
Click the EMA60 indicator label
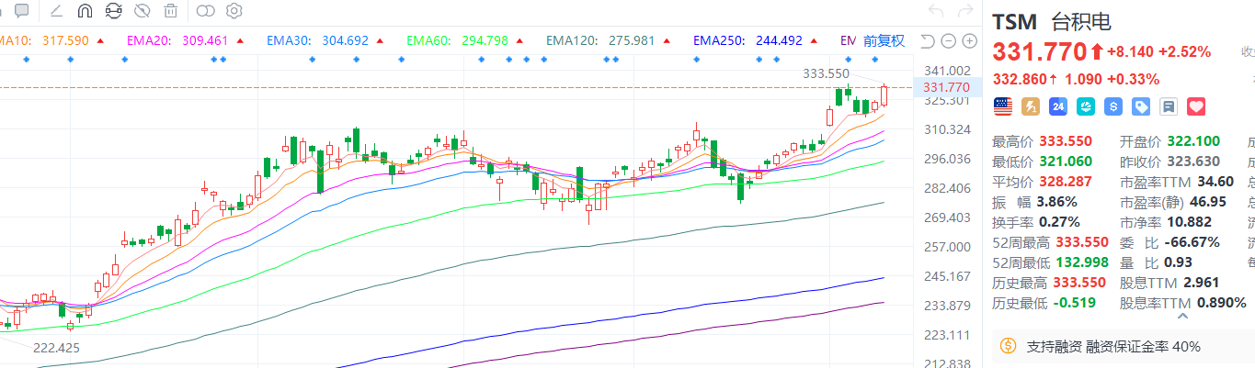pos(430,40)
